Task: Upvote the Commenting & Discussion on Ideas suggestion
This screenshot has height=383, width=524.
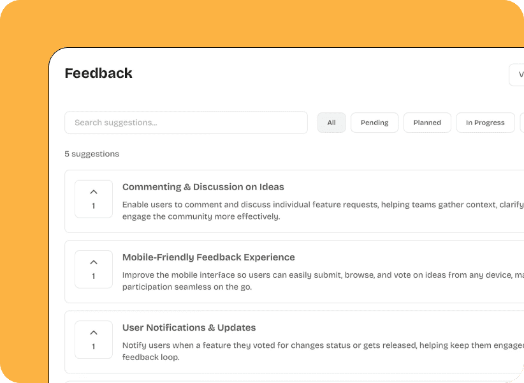Action: click(94, 191)
